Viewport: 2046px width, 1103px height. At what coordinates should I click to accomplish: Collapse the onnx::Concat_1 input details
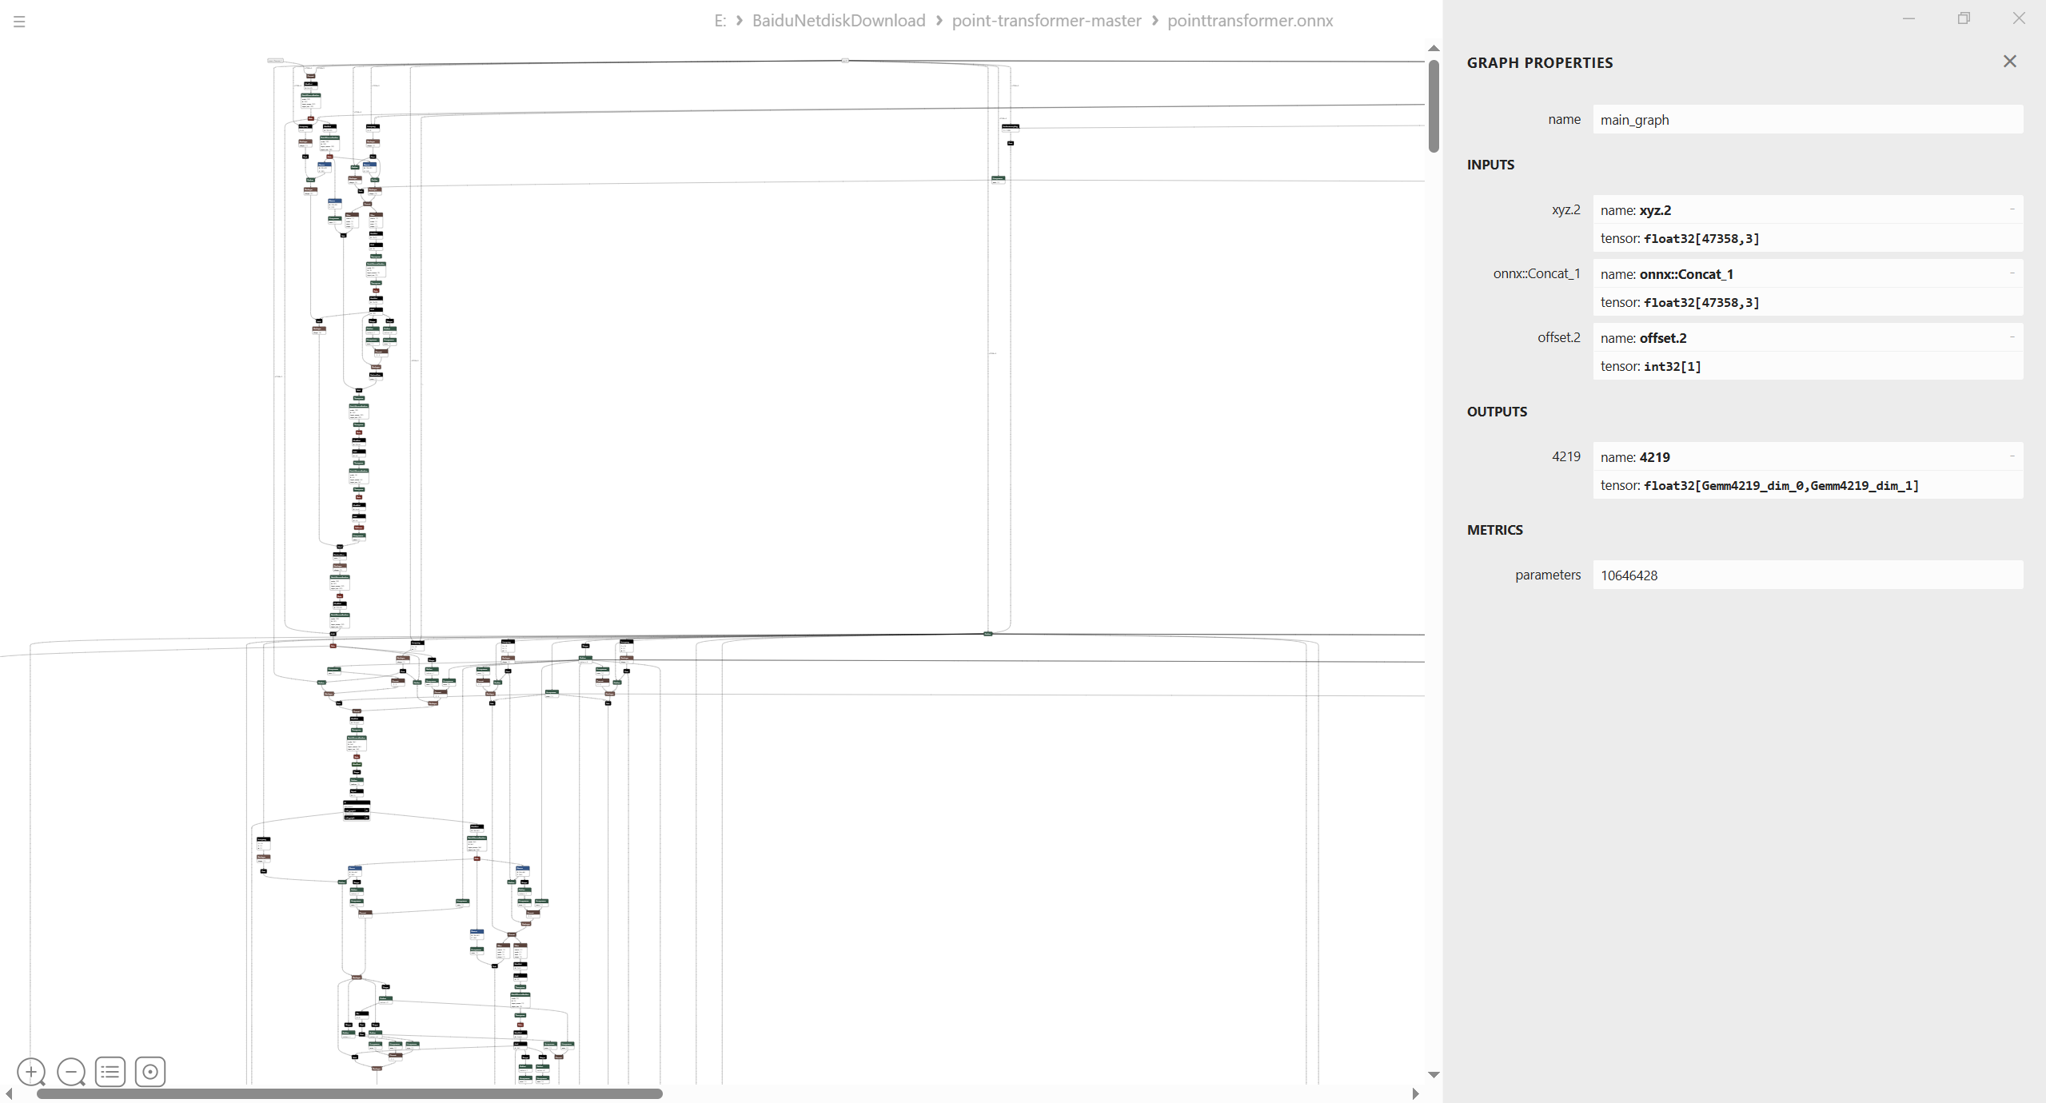[2012, 273]
